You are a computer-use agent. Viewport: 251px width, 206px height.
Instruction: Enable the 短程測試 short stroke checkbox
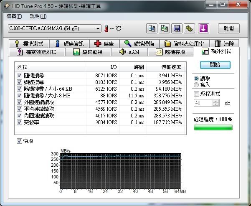(196, 94)
